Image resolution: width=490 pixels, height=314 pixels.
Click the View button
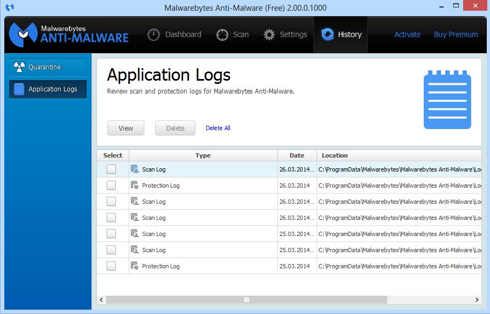coord(125,128)
